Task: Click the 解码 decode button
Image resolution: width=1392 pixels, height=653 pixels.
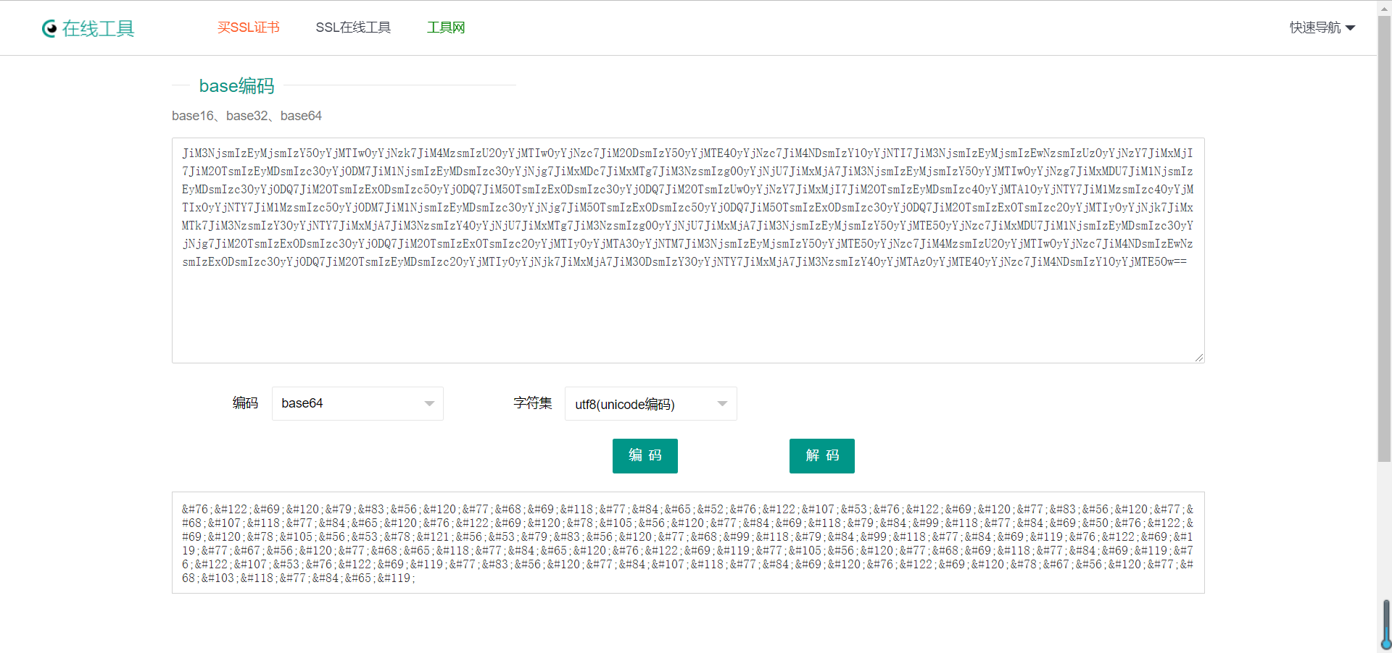Action: click(822, 456)
